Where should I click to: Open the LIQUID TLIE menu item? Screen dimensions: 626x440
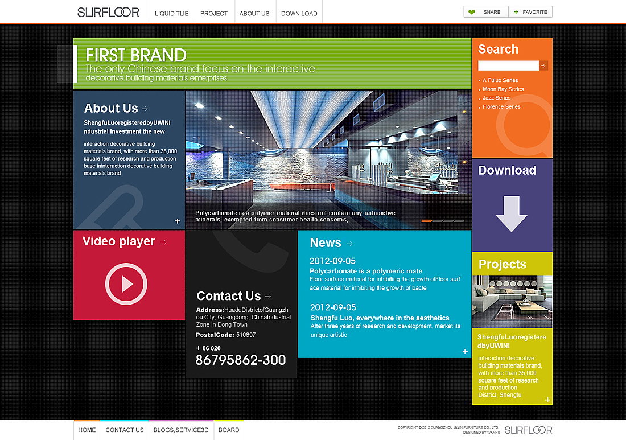(x=172, y=14)
